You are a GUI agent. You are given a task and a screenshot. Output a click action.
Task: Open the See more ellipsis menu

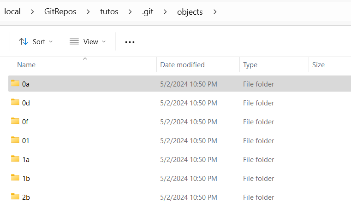130,42
